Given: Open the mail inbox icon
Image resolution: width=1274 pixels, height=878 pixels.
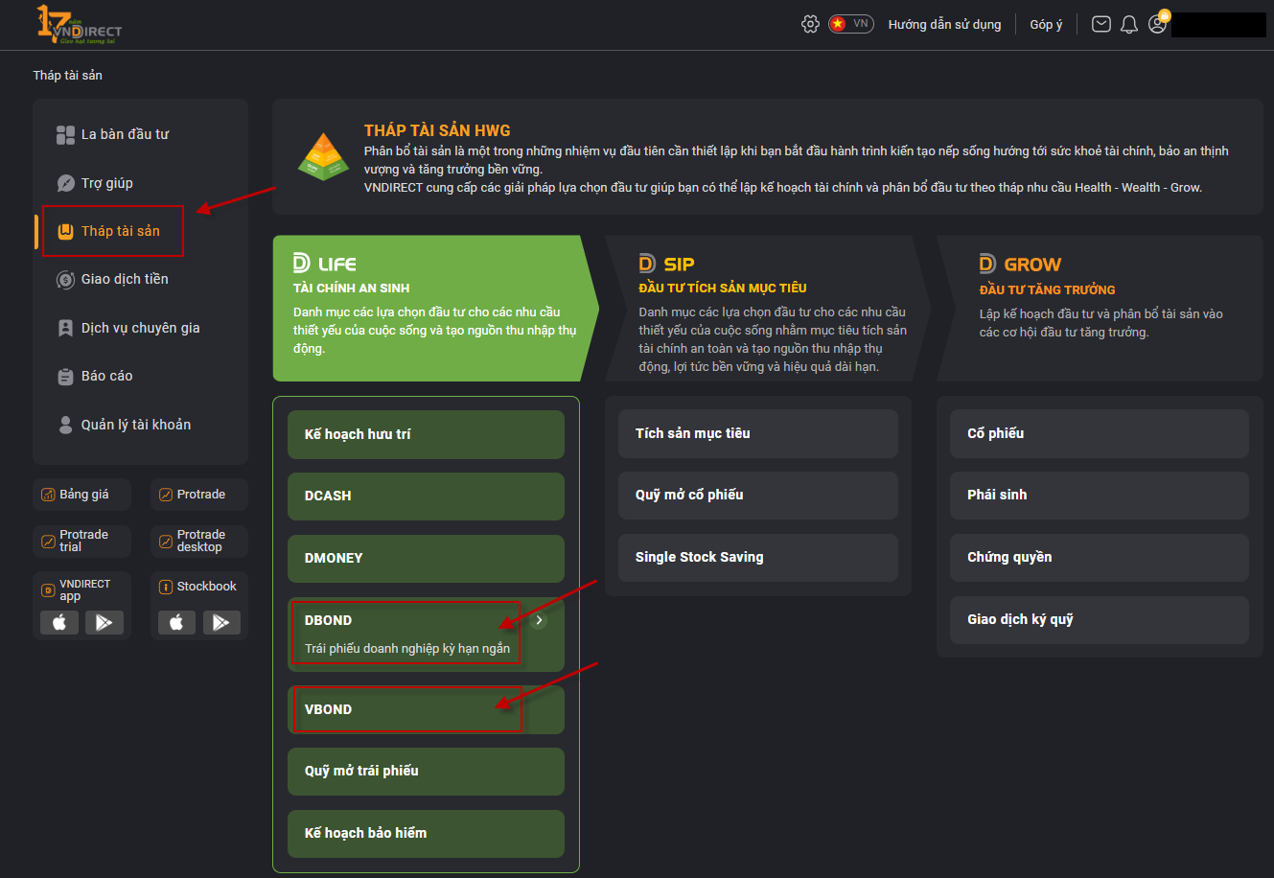Looking at the screenshot, I should [x=1101, y=24].
